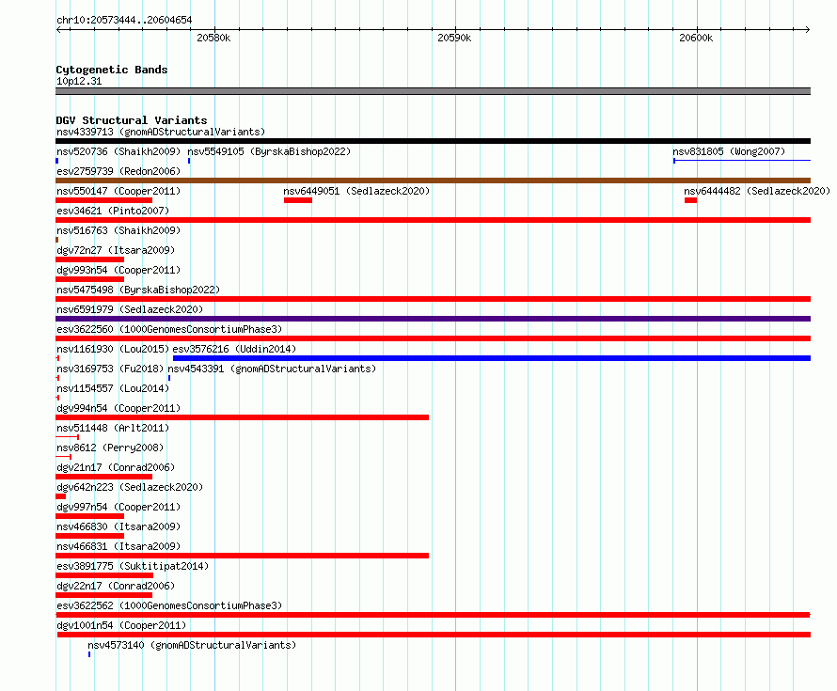
Task: Select the 10p12.31 band label
Action: coord(79,81)
